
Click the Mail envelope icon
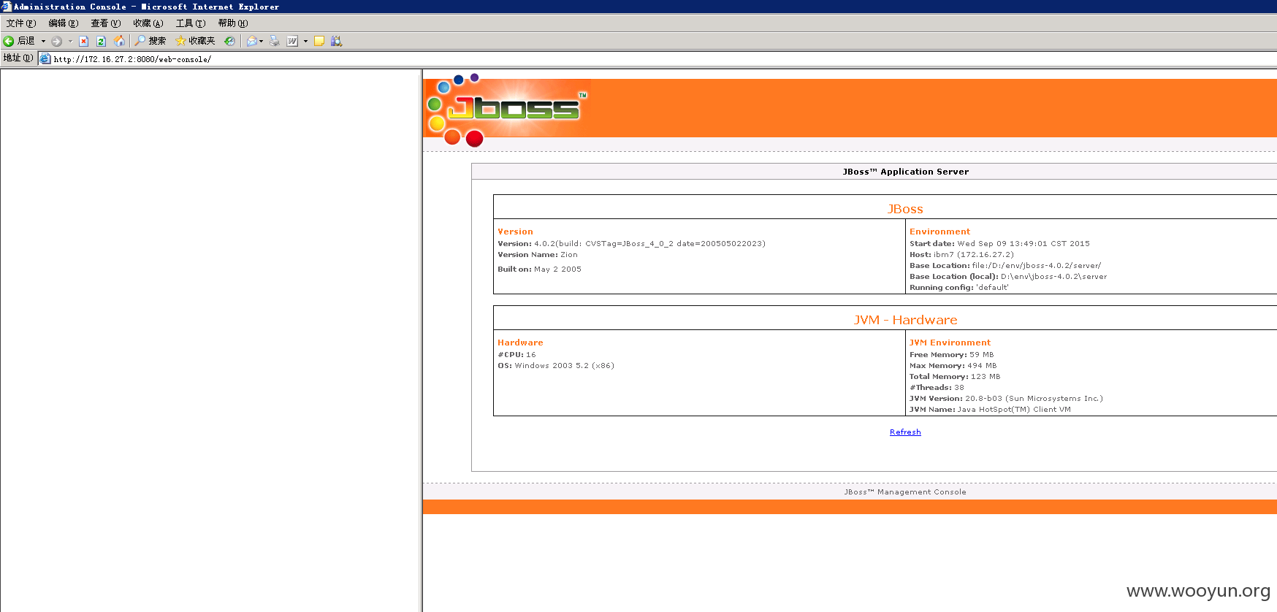click(x=252, y=41)
